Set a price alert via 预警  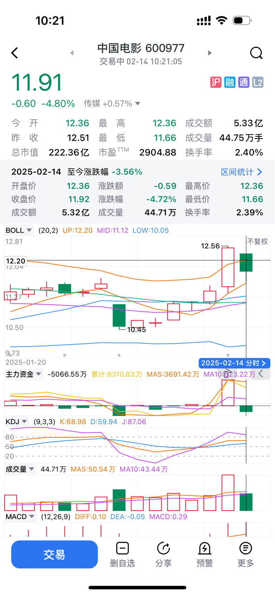[205, 555]
